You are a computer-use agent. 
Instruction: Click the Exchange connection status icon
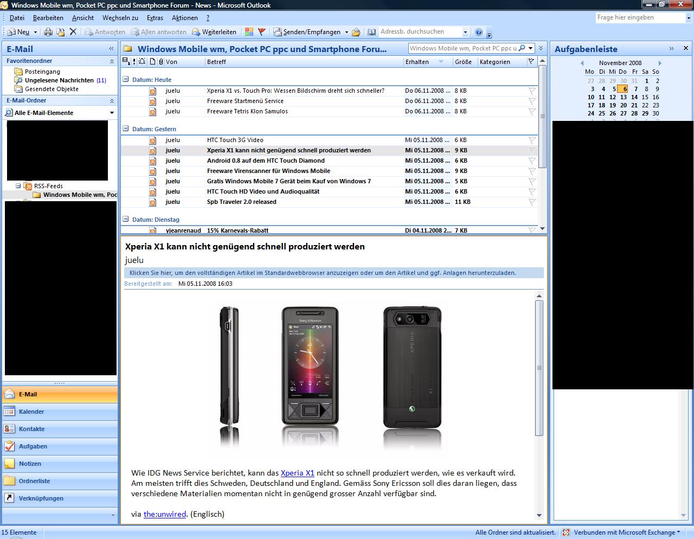(566, 532)
